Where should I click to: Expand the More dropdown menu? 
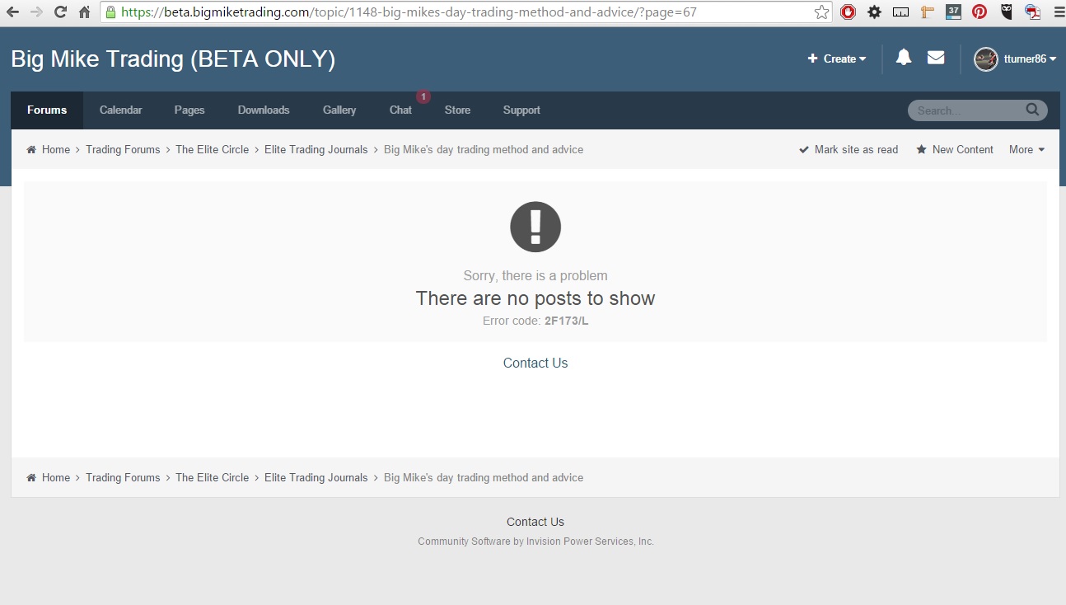tap(1026, 150)
